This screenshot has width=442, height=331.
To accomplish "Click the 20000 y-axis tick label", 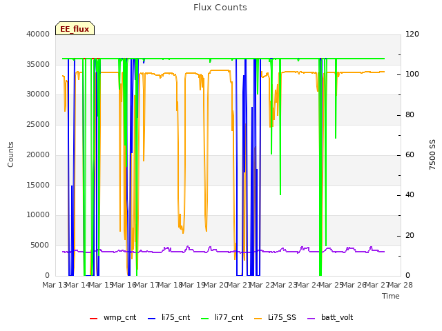I will click(x=38, y=154).
